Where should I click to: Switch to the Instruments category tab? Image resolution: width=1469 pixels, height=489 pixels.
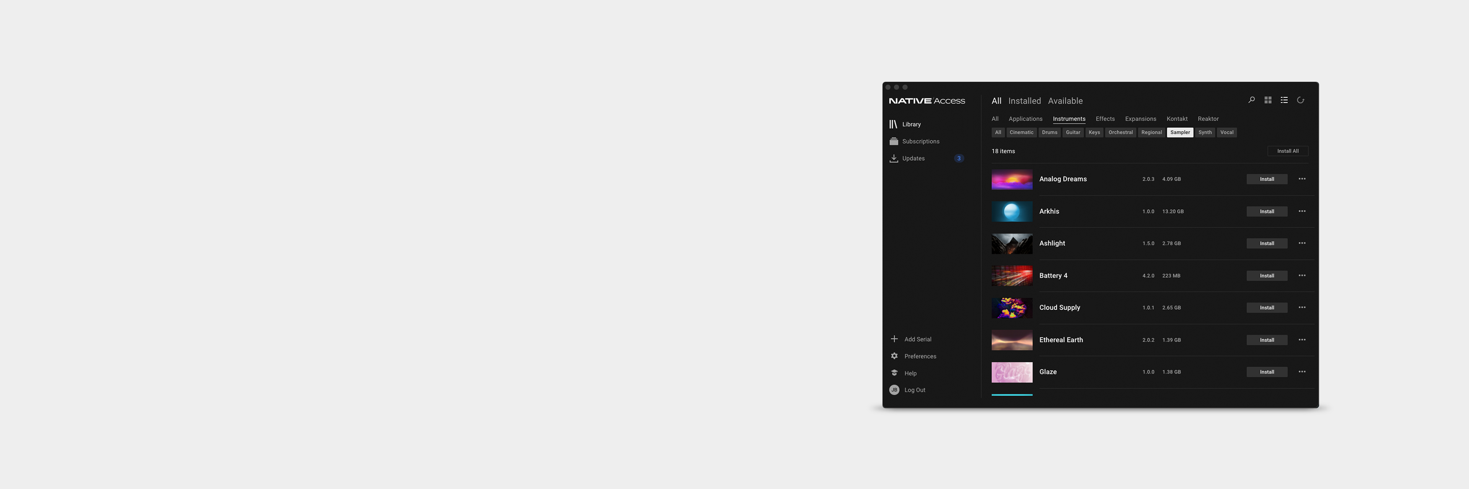(x=1069, y=119)
